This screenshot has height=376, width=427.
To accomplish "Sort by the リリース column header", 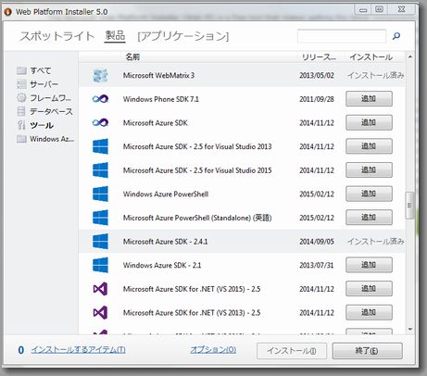I will coord(319,57).
